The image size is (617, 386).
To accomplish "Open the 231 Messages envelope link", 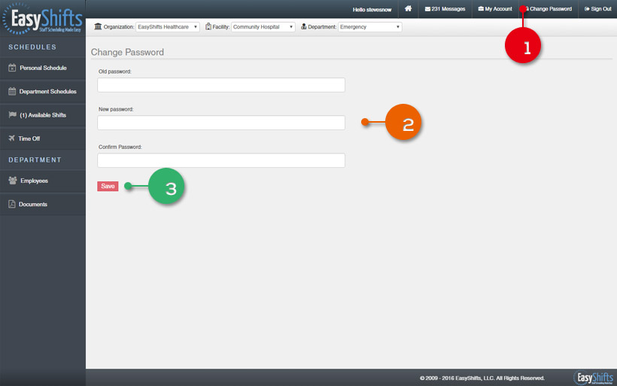I will 445,9.
